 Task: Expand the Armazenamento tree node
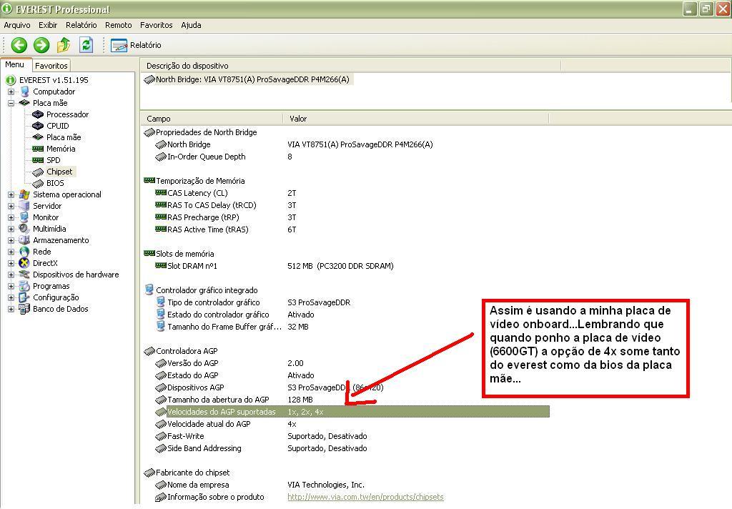click(11, 240)
